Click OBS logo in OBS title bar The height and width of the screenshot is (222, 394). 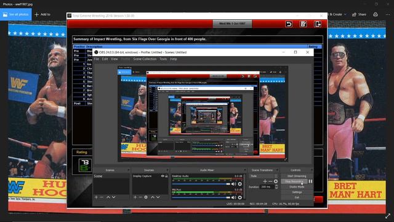96,52
